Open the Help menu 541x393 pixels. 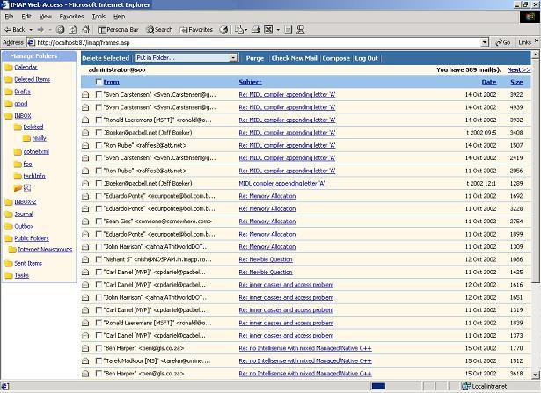coord(119,17)
